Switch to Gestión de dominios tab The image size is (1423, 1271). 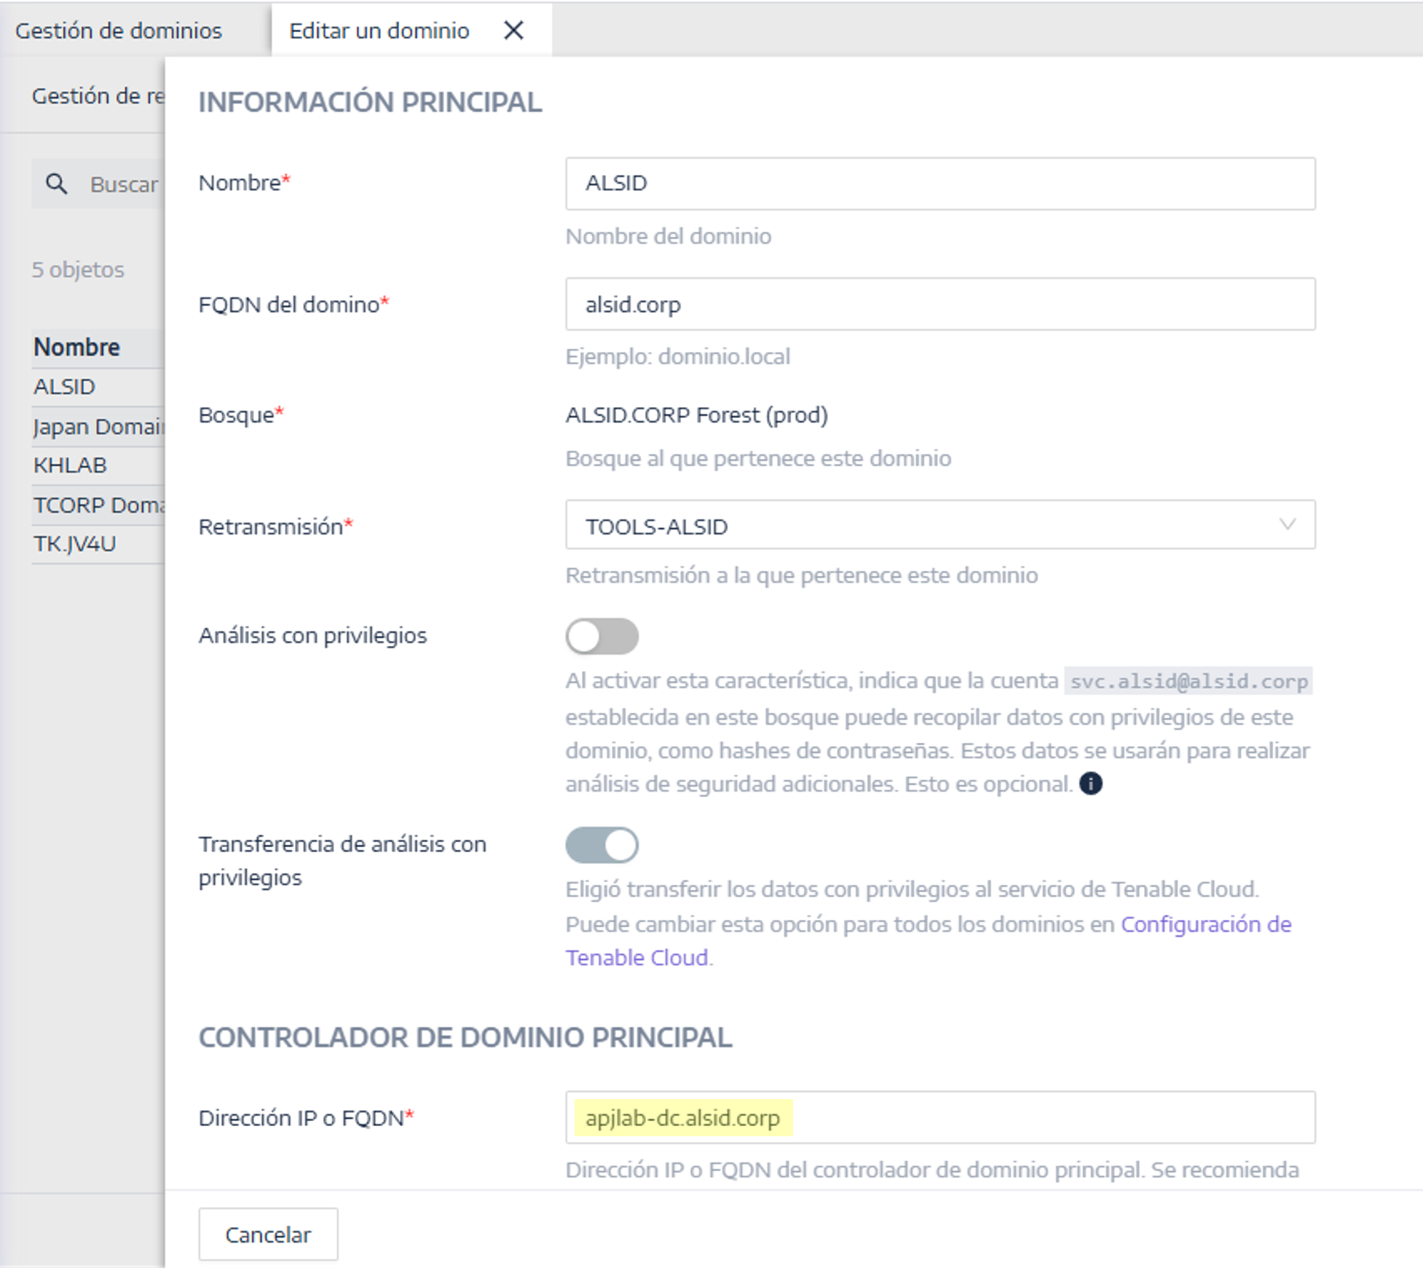[x=119, y=31]
